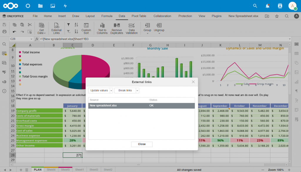The height and width of the screenshot is (172, 301).
Task: Open the Data Validation tool
Action: 132,28
